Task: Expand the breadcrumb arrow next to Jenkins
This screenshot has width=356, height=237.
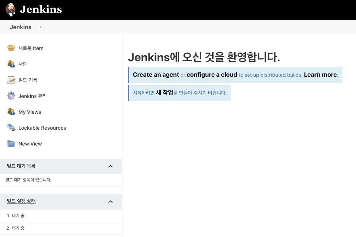Action: click(41, 27)
